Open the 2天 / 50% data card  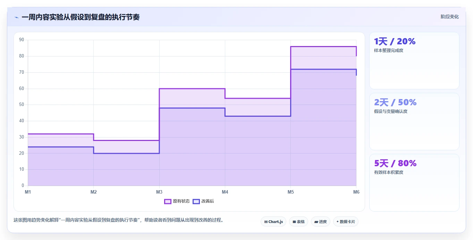pos(414,122)
